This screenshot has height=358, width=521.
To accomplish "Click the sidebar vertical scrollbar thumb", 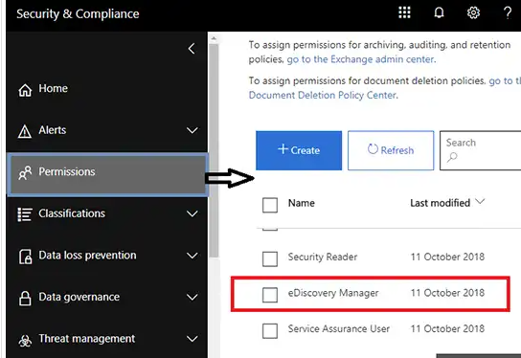I will click(214, 150).
